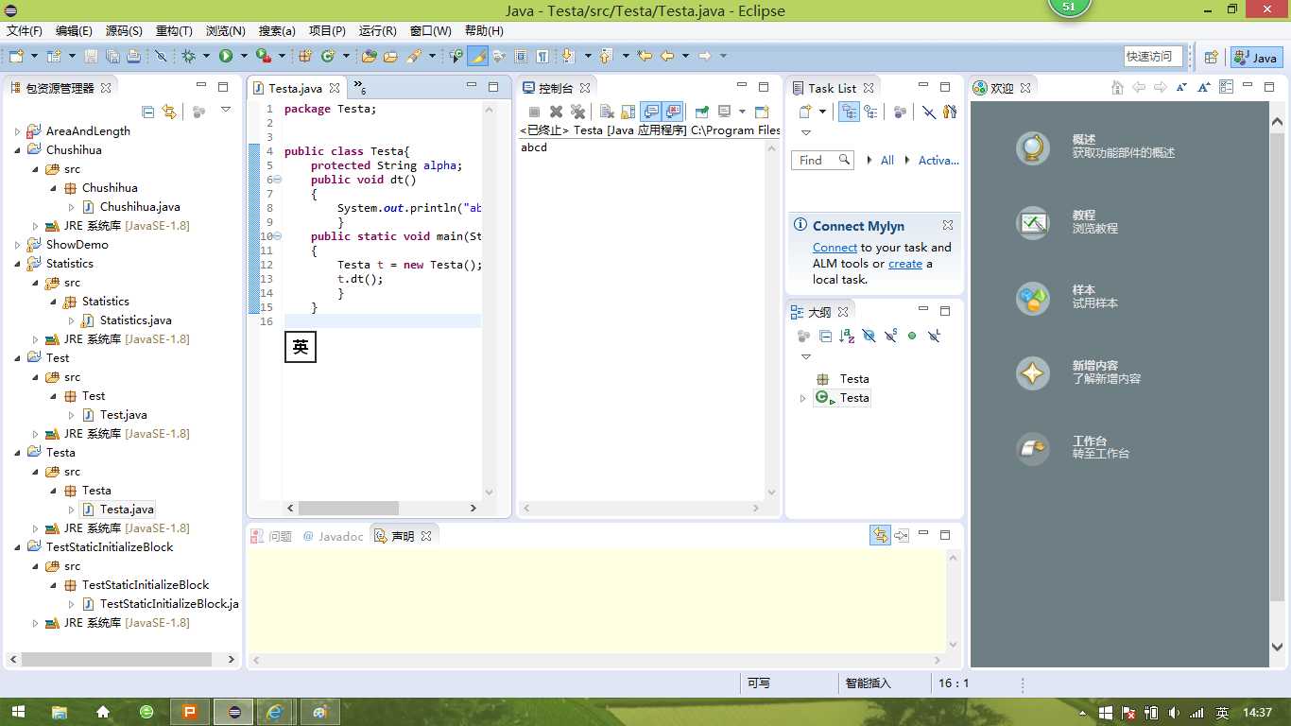Click the Overview globe icon on welcome page
The width and height of the screenshot is (1291, 726).
click(1033, 147)
